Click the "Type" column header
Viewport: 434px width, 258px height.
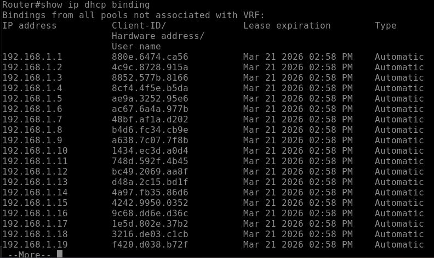coord(385,25)
